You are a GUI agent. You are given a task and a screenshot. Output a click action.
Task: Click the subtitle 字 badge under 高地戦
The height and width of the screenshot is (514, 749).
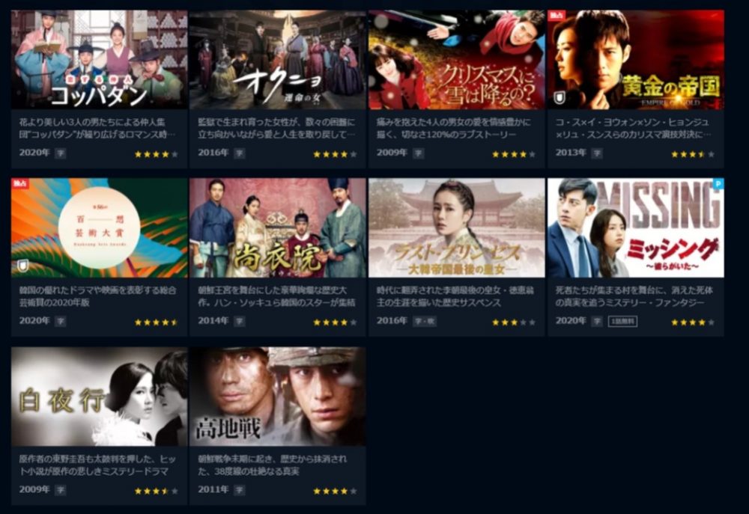click(x=240, y=490)
